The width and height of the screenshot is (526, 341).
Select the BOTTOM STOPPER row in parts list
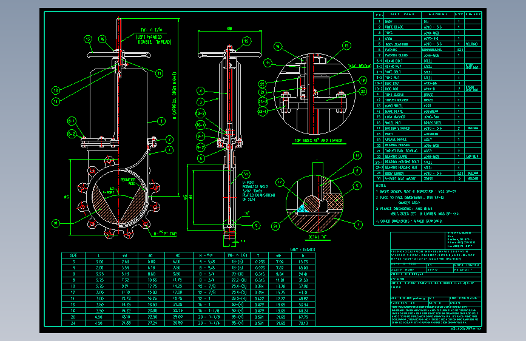[399, 129]
